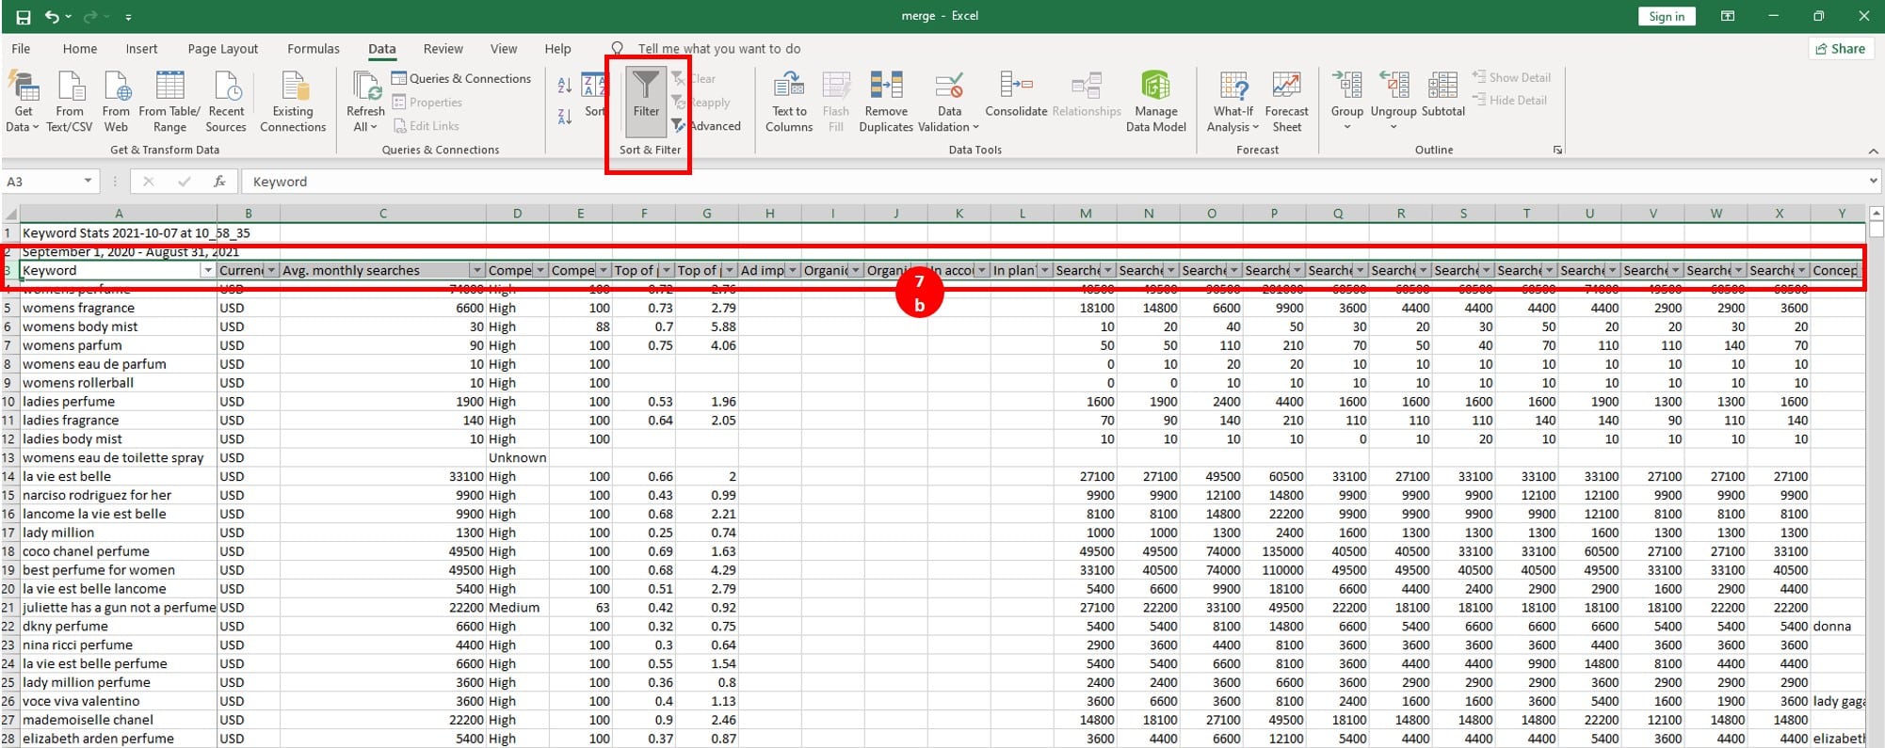
Task: Open the Keyword column filter dropdown
Action: pyautogui.click(x=207, y=271)
